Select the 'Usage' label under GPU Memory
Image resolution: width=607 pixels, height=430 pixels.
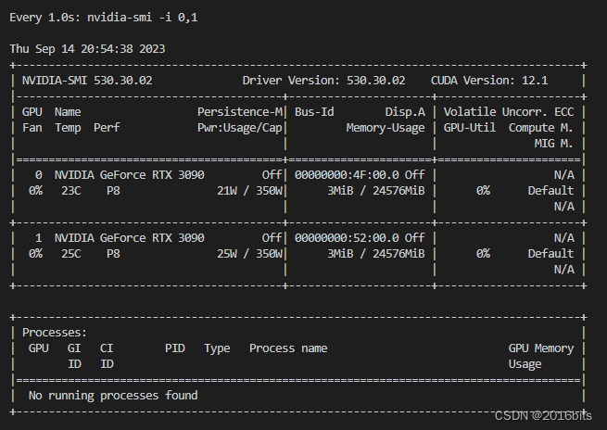pos(525,364)
